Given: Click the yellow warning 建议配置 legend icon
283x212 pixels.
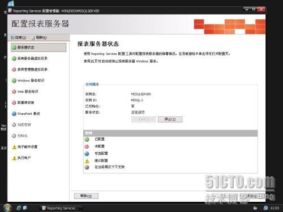Looking at the screenshot, I should pyautogui.click(x=87, y=161).
